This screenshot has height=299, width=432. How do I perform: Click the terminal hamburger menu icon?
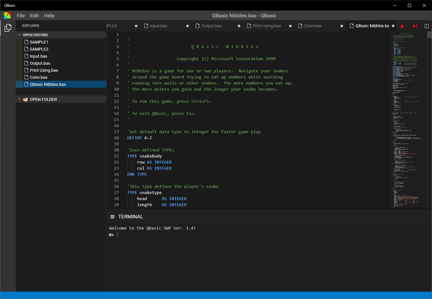[112, 217]
